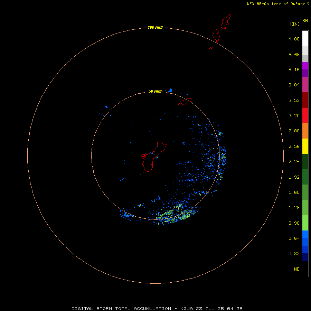The image size is (311, 311).
Task: Click the 1.92 legend value
Action: pos(294,177)
